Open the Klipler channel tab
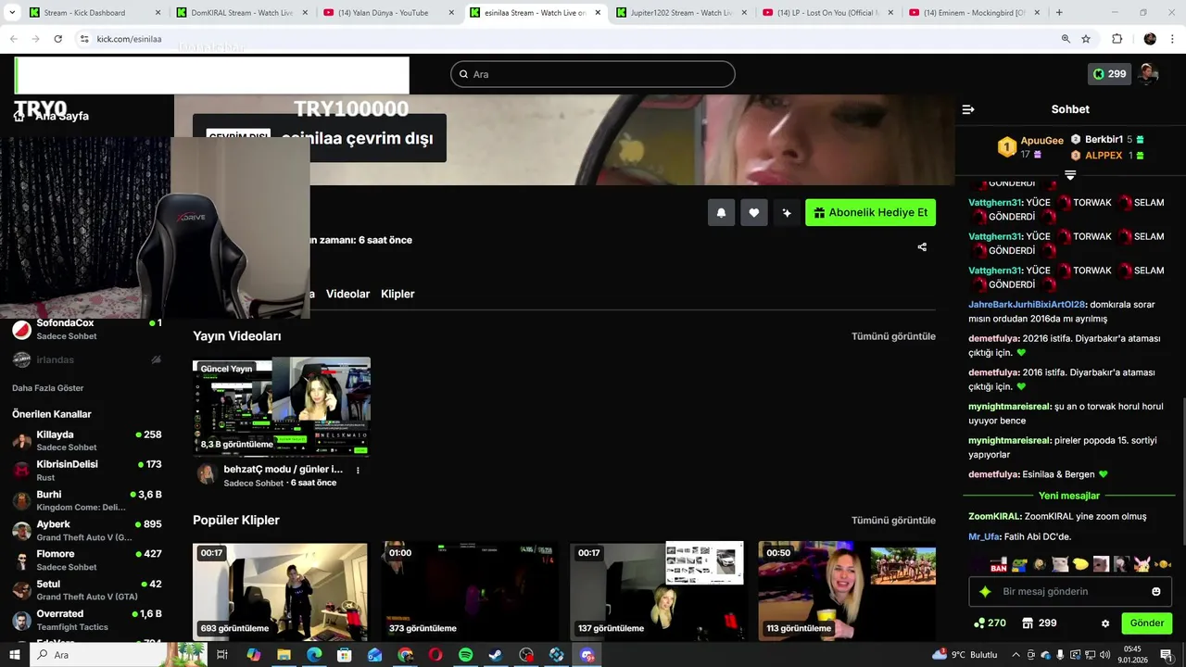 click(397, 294)
